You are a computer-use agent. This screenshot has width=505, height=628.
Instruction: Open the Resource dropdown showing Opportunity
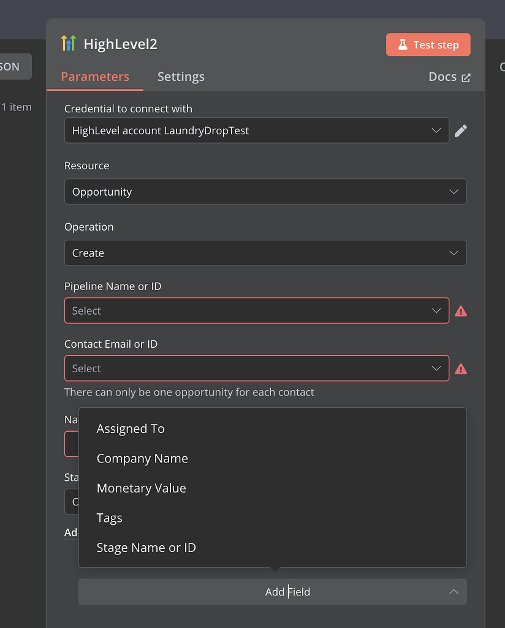point(265,191)
